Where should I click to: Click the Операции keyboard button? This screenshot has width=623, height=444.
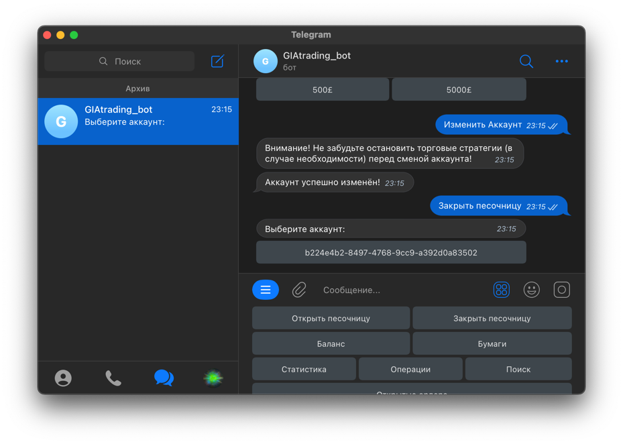coord(410,370)
